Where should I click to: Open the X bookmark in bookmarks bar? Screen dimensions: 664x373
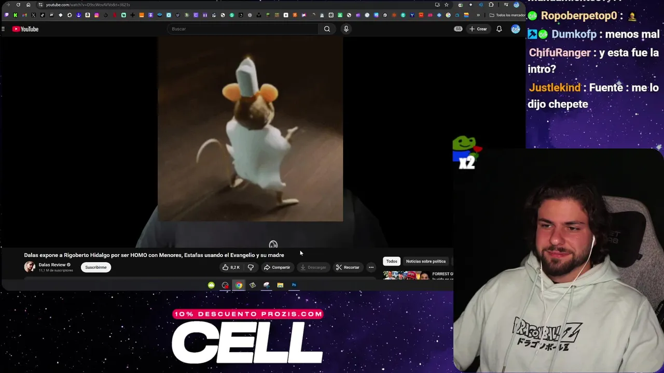tap(33, 15)
